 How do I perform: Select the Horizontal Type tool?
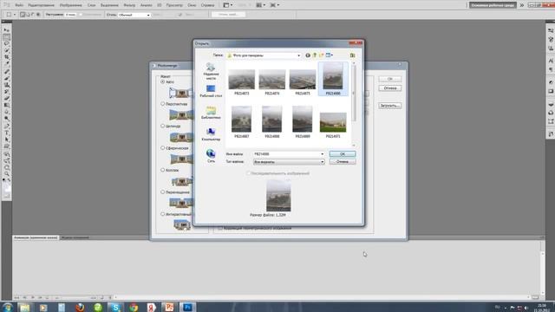[7, 133]
